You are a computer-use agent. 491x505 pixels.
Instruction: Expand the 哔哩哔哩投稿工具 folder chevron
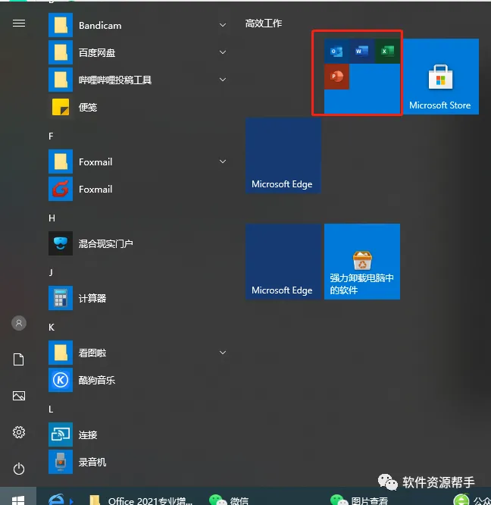click(x=223, y=80)
